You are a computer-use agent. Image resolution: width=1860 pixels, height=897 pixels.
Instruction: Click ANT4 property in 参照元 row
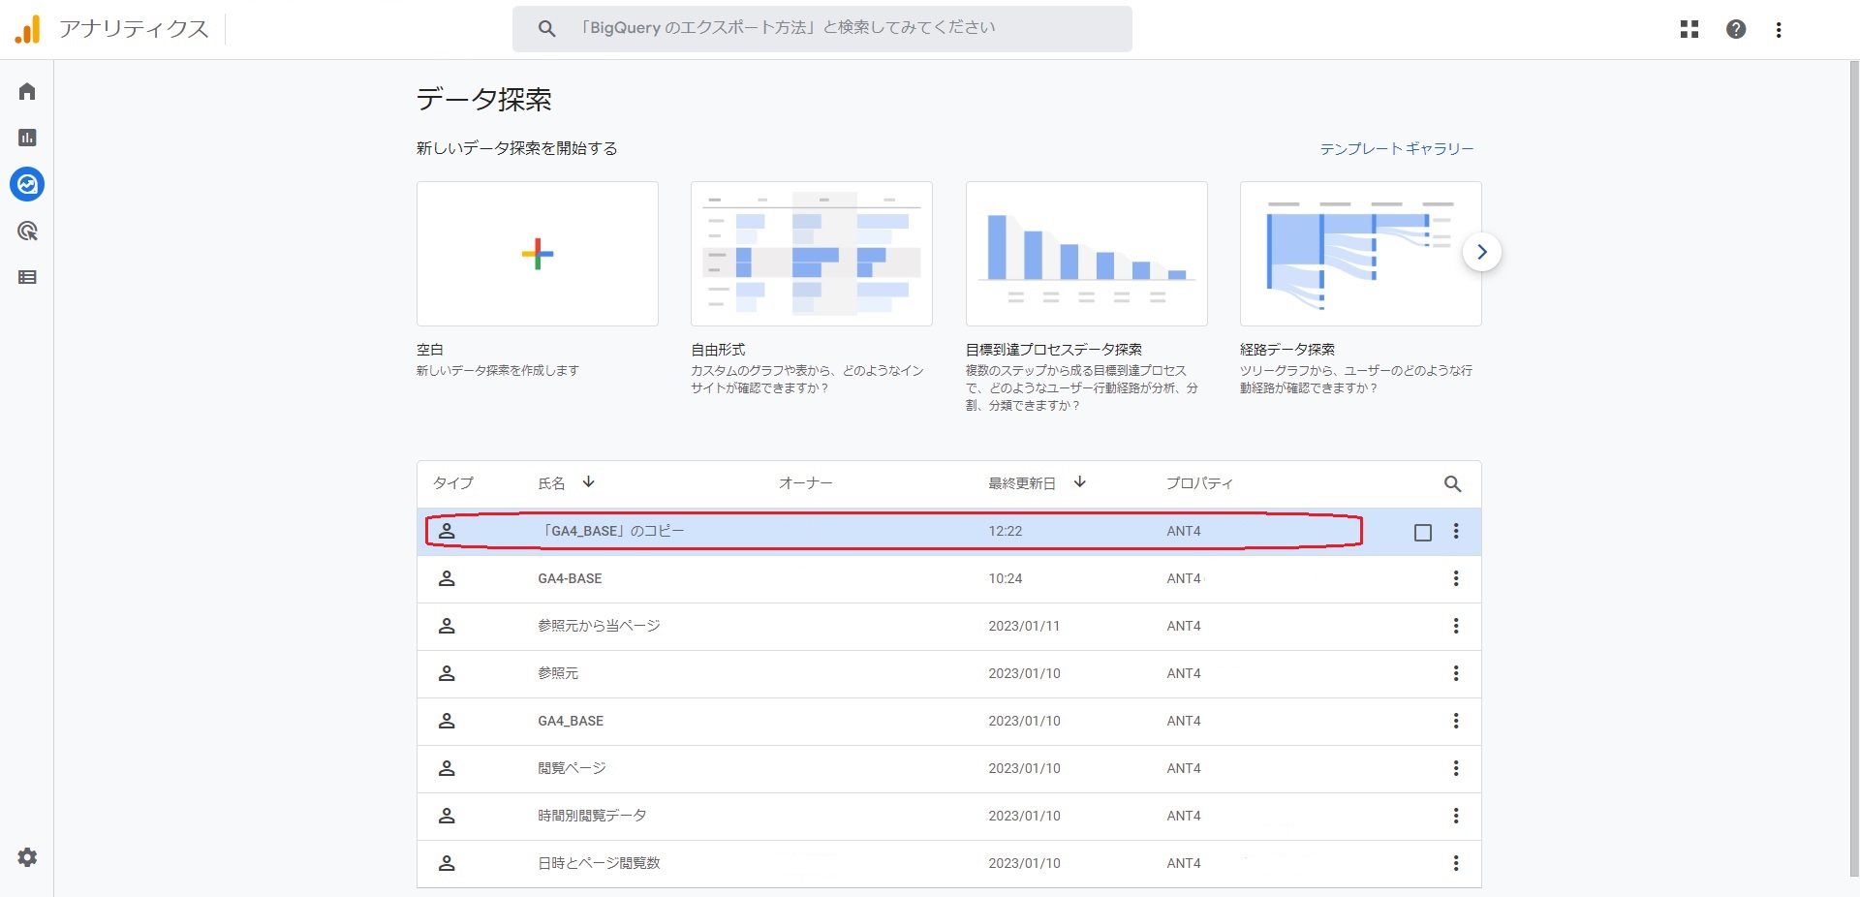1184,673
